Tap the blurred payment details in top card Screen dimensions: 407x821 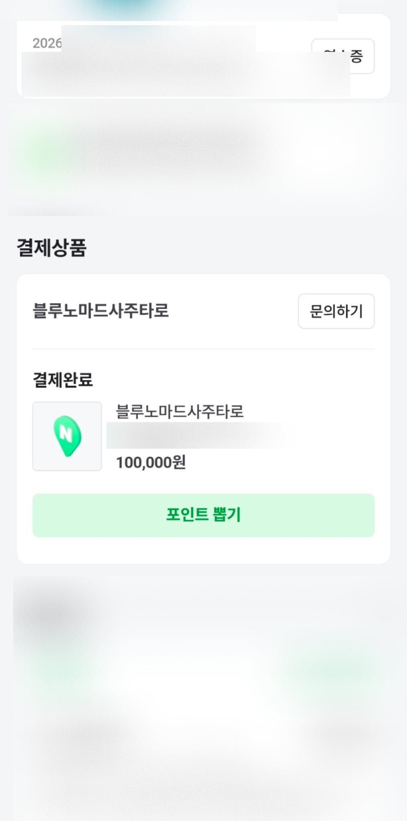[185, 73]
